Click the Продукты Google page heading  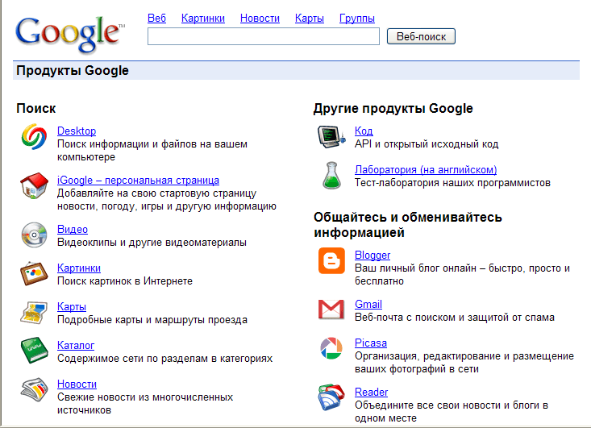tap(73, 70)
